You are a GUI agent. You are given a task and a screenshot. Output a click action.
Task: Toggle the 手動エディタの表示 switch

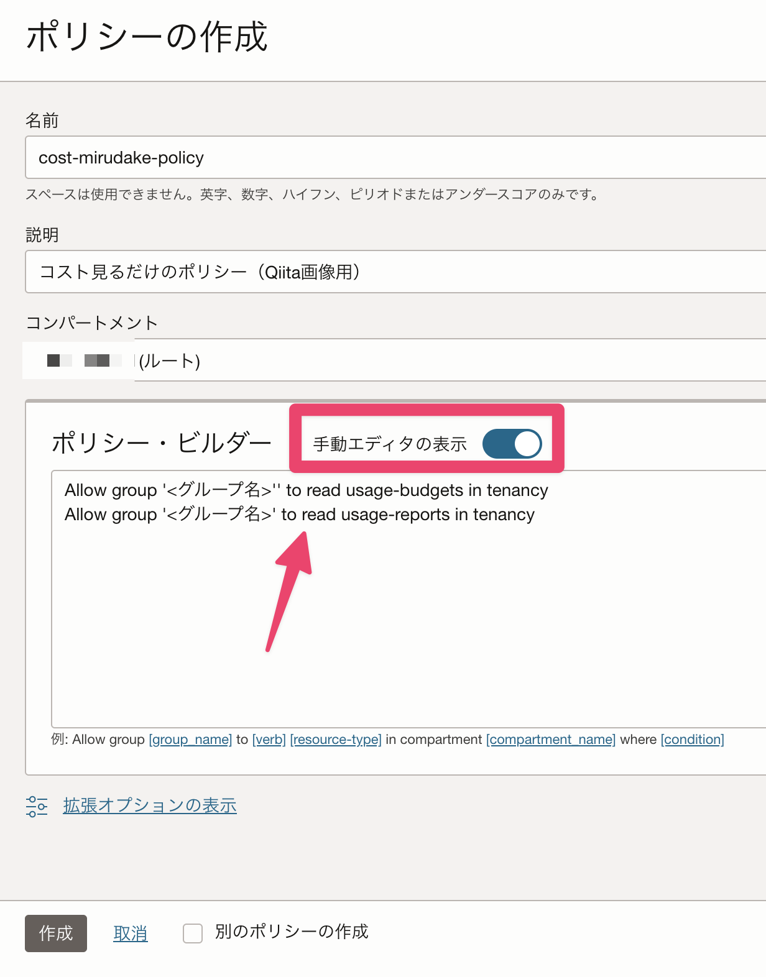pyautogui.click(x=512, y=444)
